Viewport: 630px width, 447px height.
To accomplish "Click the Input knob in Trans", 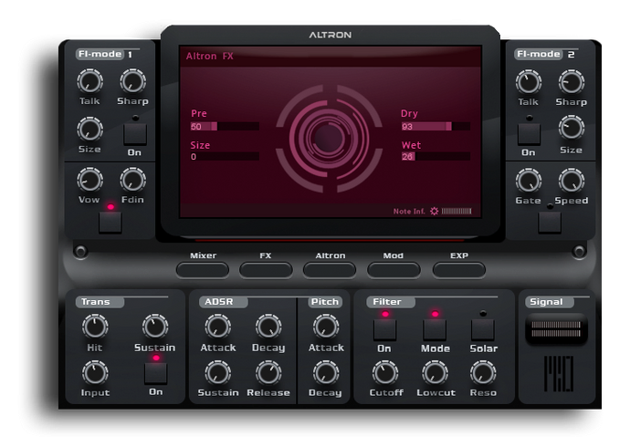I will coord(95,373).
